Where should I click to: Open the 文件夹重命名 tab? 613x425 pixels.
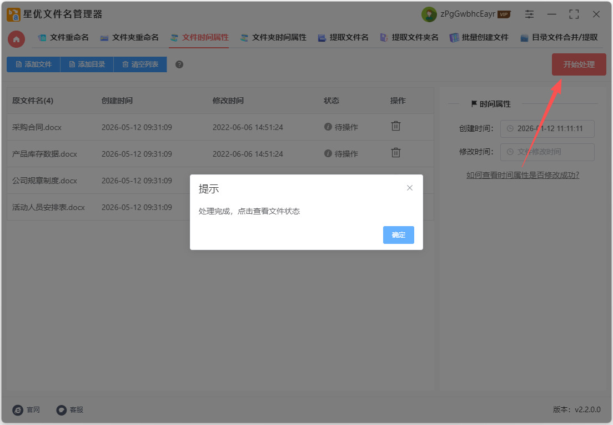click(x=129, y=38)
